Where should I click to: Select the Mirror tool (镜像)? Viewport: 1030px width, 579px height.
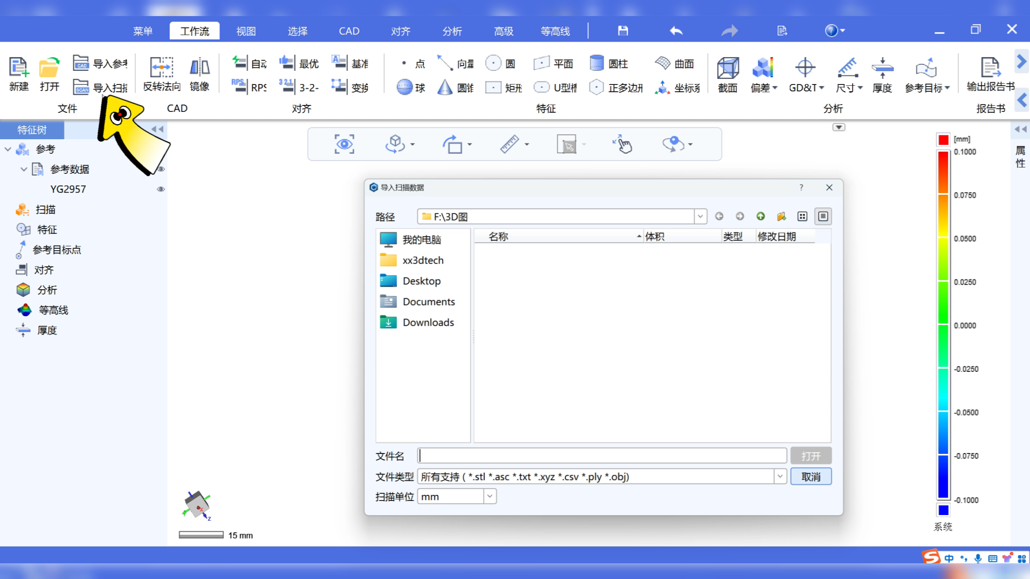click(199, 74)
